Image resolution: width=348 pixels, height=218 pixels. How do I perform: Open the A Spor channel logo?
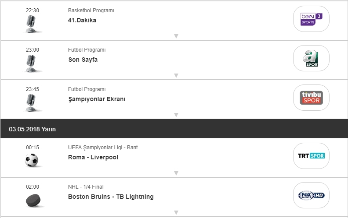click(x=311, y=58)
